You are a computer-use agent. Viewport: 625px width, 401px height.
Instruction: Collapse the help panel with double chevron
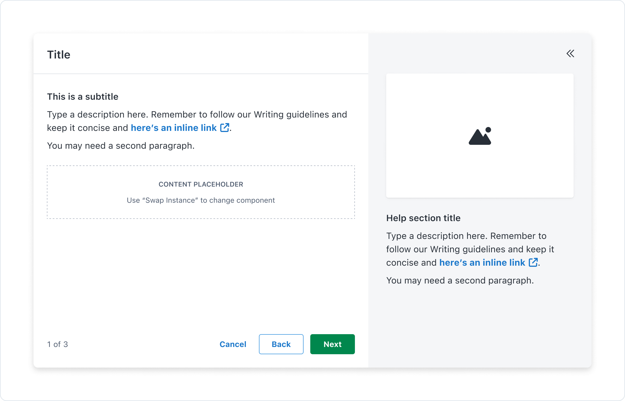[x=570, y=54]
